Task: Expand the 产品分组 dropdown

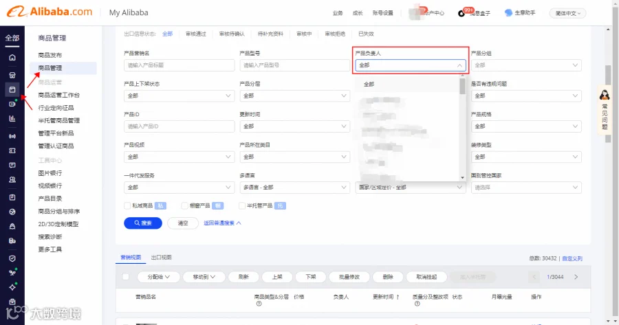Action: coord(526,65)
